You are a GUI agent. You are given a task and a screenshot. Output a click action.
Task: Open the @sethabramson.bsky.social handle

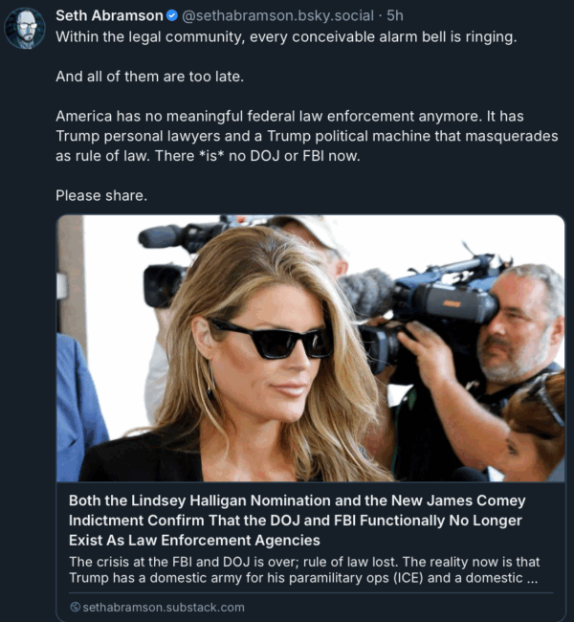(277, 16)
